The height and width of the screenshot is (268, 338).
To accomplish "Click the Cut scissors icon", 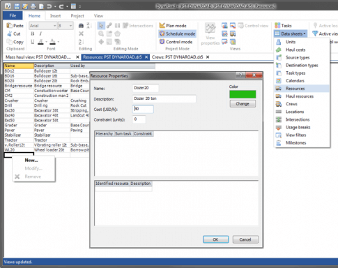I will [x=10, y=33].
